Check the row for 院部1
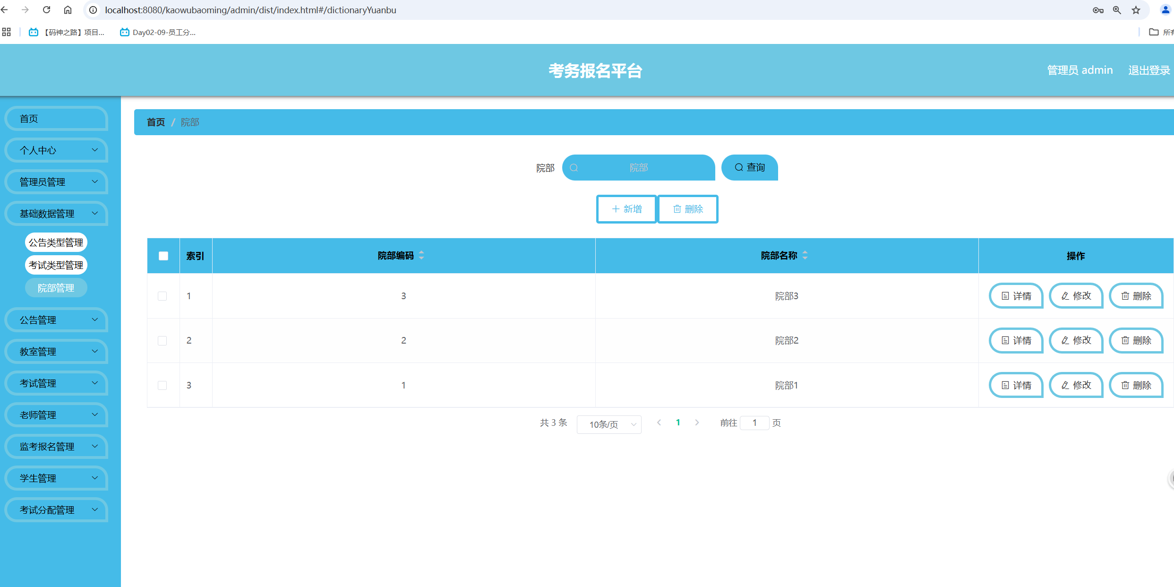The height and width of the screenshot is (587, 1174). click(x=163, y=386)
